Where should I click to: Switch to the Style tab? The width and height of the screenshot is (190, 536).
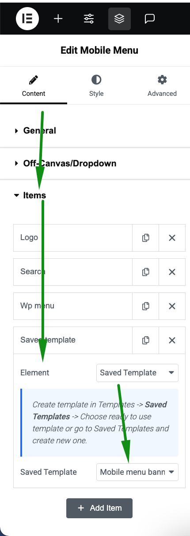(x=96, y=86)
